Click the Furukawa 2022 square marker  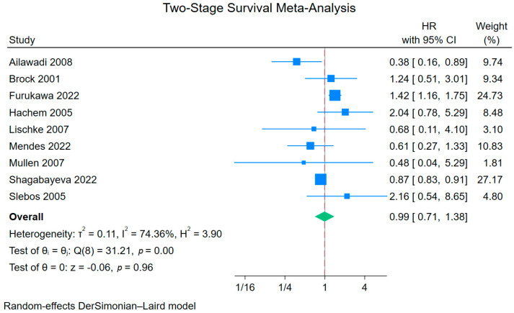tap(334, 95)
